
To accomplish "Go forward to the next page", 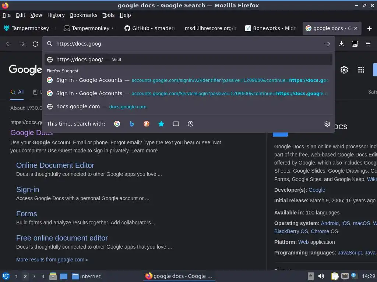I will click(22, 44).
